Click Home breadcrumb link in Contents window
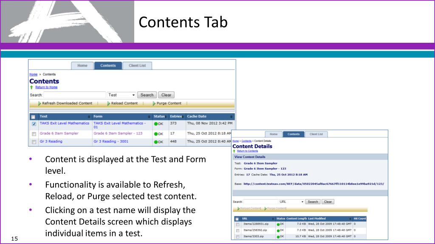Image resolution: width=435 pixels, height=244 pixels. (33, 75)
